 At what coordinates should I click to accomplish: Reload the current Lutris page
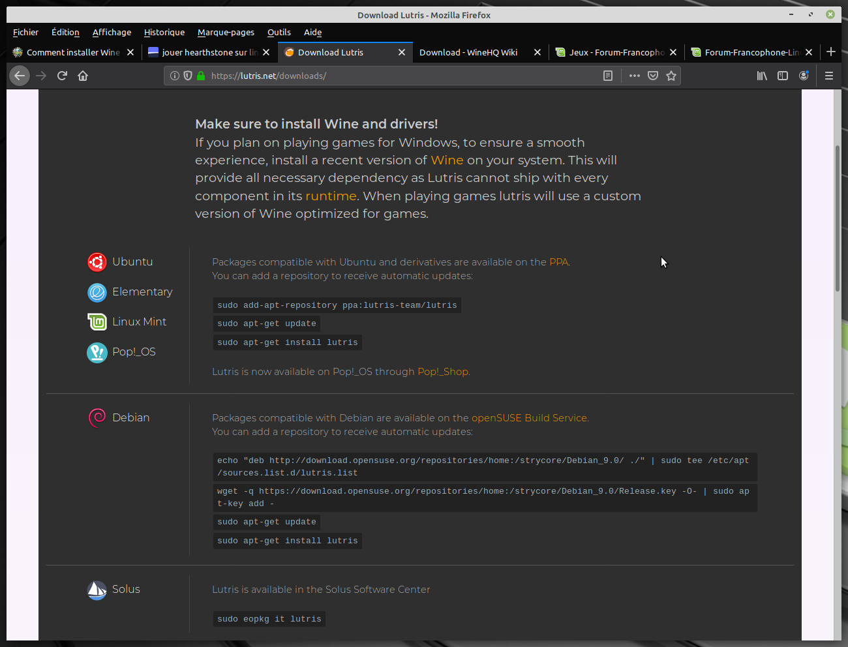pos(62,76)
